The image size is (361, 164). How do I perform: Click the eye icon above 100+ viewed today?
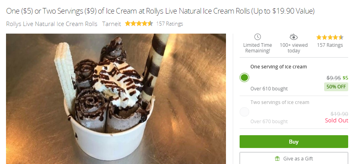(x=294, y=37)
